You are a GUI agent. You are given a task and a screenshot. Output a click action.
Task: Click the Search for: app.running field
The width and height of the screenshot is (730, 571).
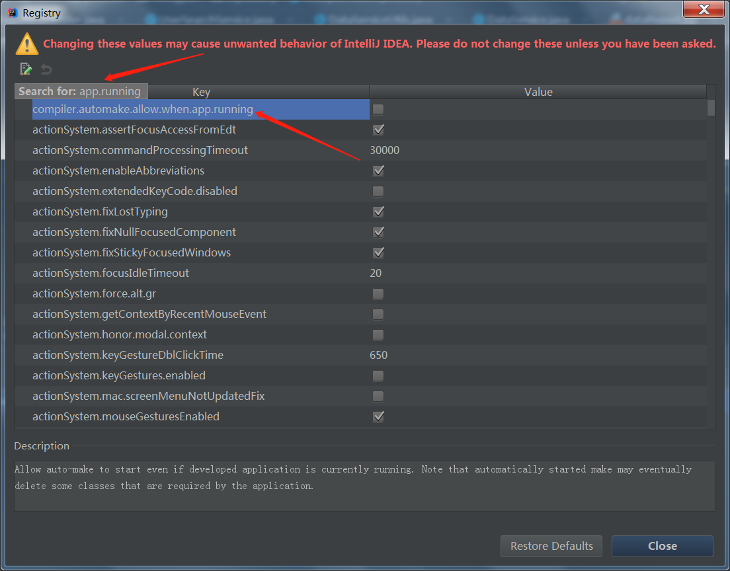coord(81,91)
